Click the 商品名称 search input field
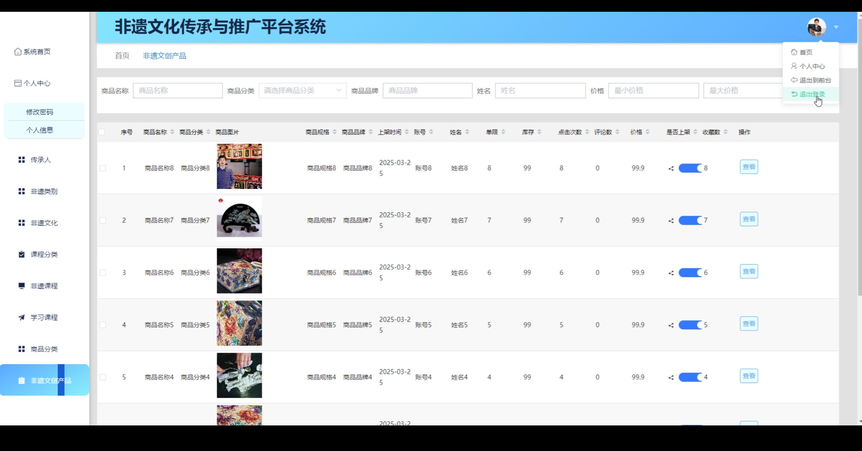Viewport: 862px width, 451px height. (x=177, y=90)
